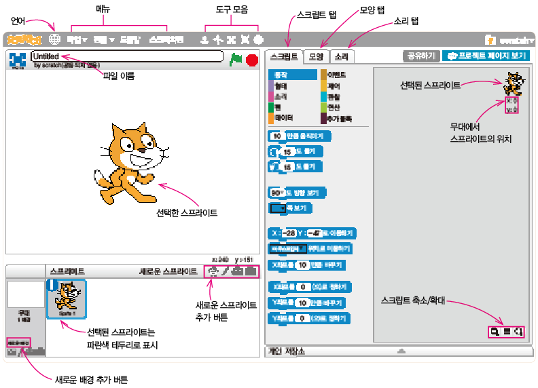Click the 10 field in change x block

(302, 265)
